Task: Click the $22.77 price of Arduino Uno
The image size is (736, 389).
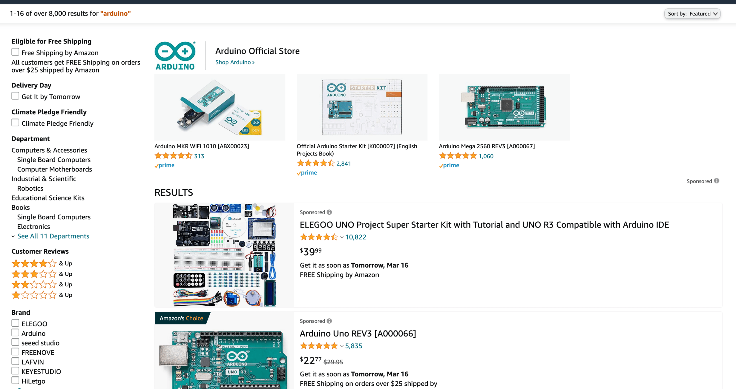Action: [x=311, y=360]
